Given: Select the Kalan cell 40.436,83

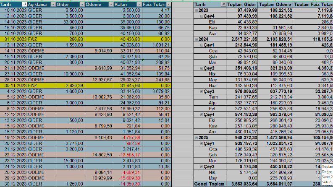Looking at the screenshot, I should (x=128, y=39).
